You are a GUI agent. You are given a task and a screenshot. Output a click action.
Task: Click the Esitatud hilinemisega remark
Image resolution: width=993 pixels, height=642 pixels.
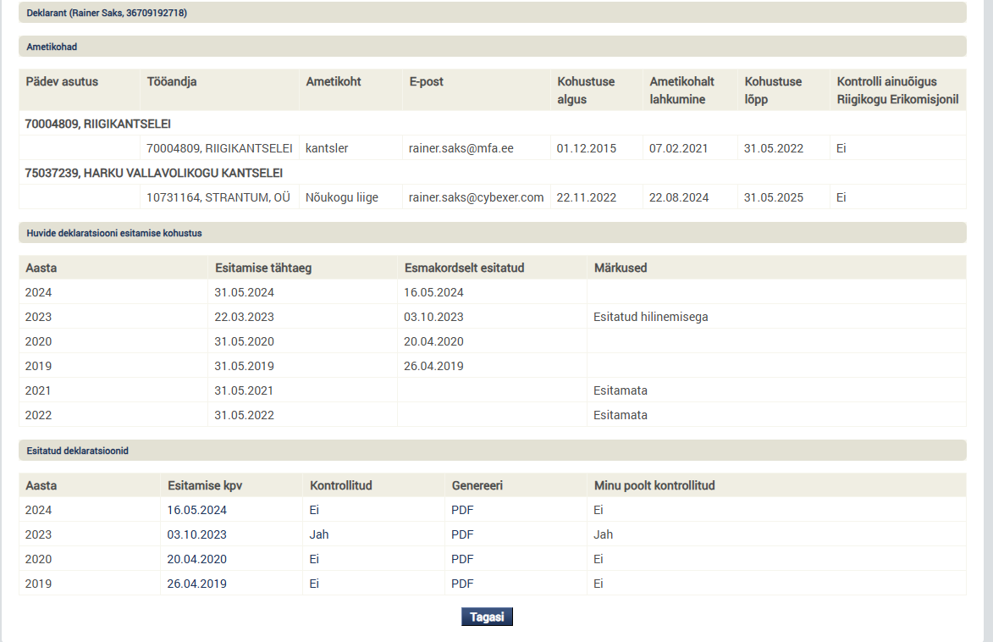[650, 317]
